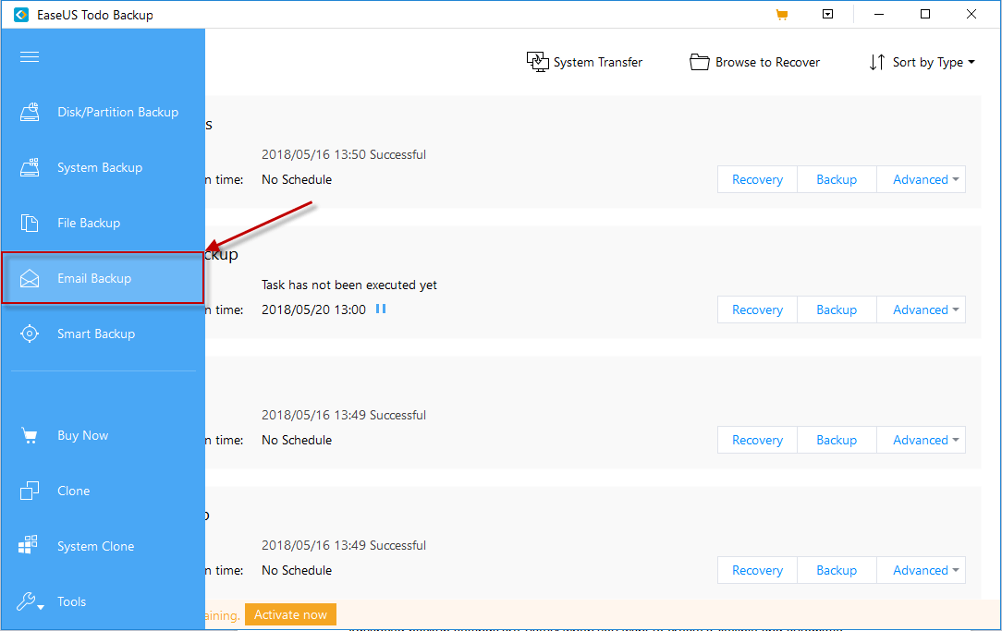Click "No Schedule" in the first task
Screen dimensions: 1002x631
click(297, 179)
